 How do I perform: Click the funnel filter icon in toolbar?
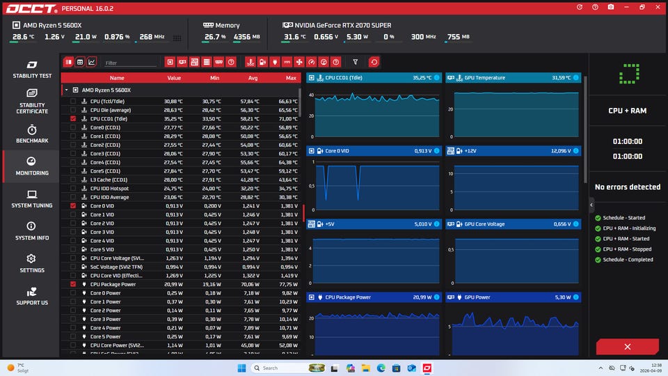356,62
